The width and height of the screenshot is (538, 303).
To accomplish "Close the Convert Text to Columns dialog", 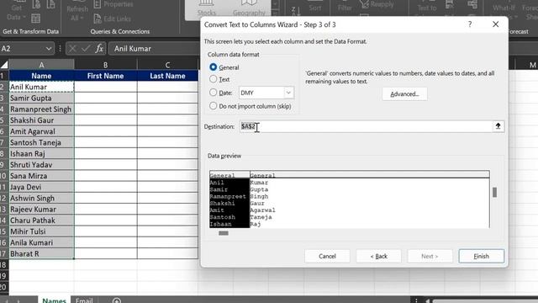I will 495,24.
